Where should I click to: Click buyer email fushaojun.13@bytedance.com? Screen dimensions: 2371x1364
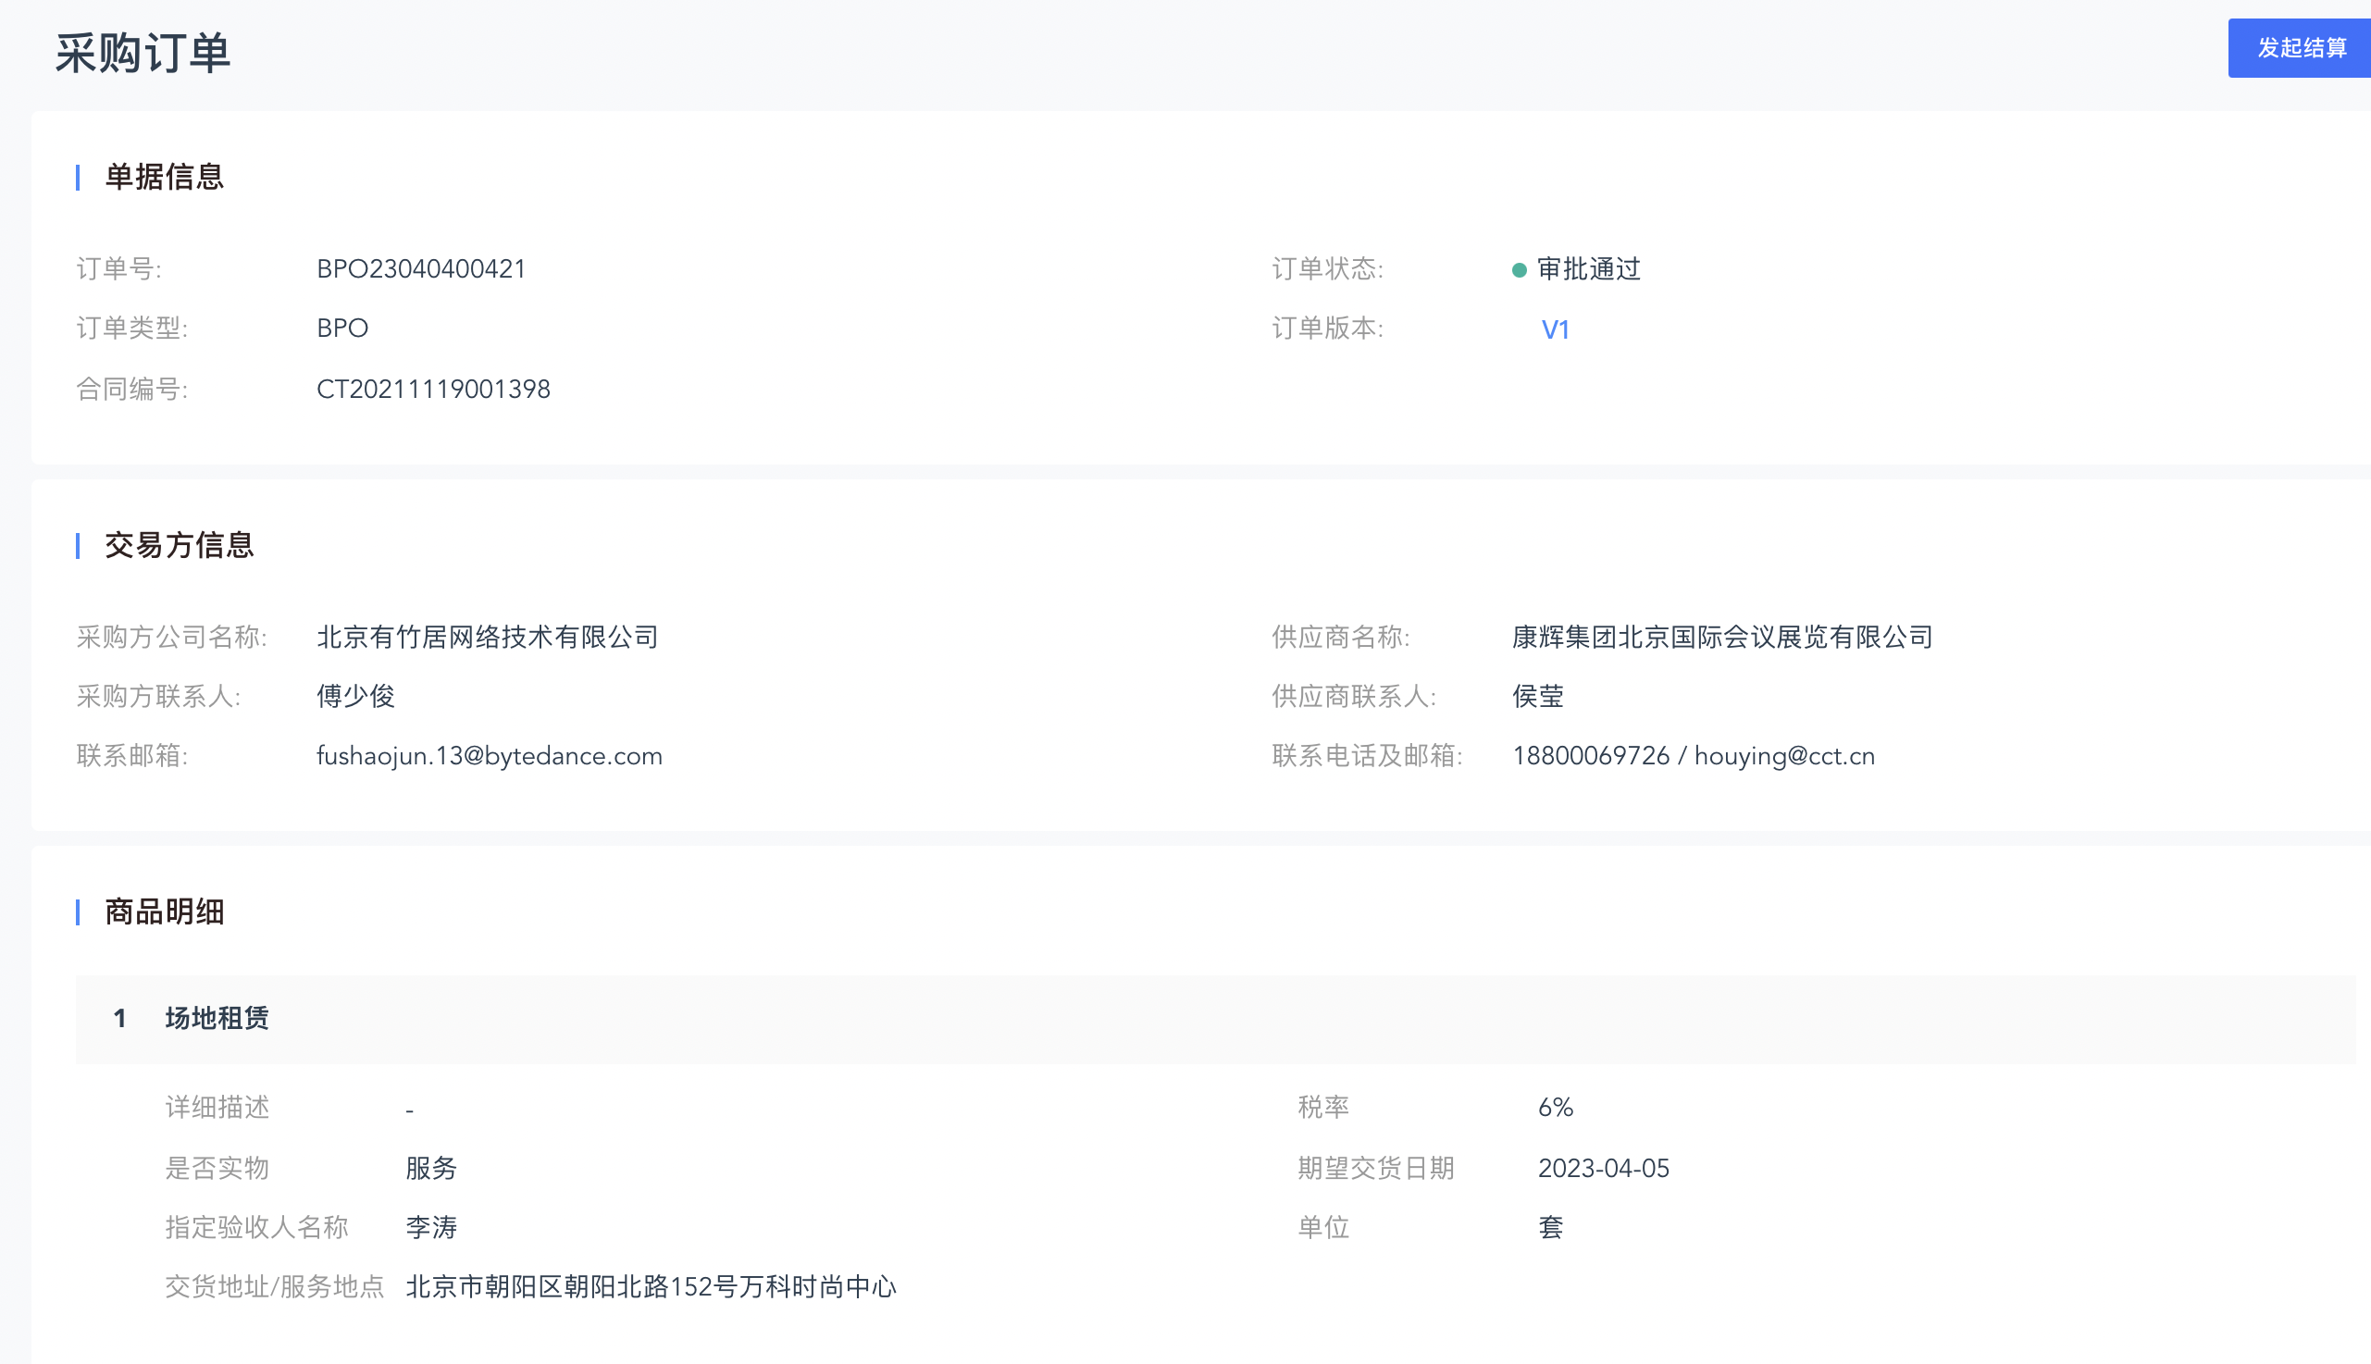click(489, 756)
